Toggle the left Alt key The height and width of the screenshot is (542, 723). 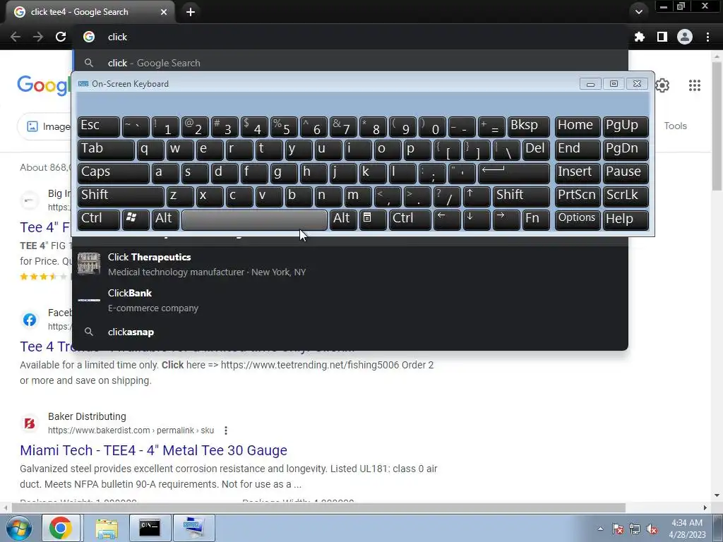[165, 219]
